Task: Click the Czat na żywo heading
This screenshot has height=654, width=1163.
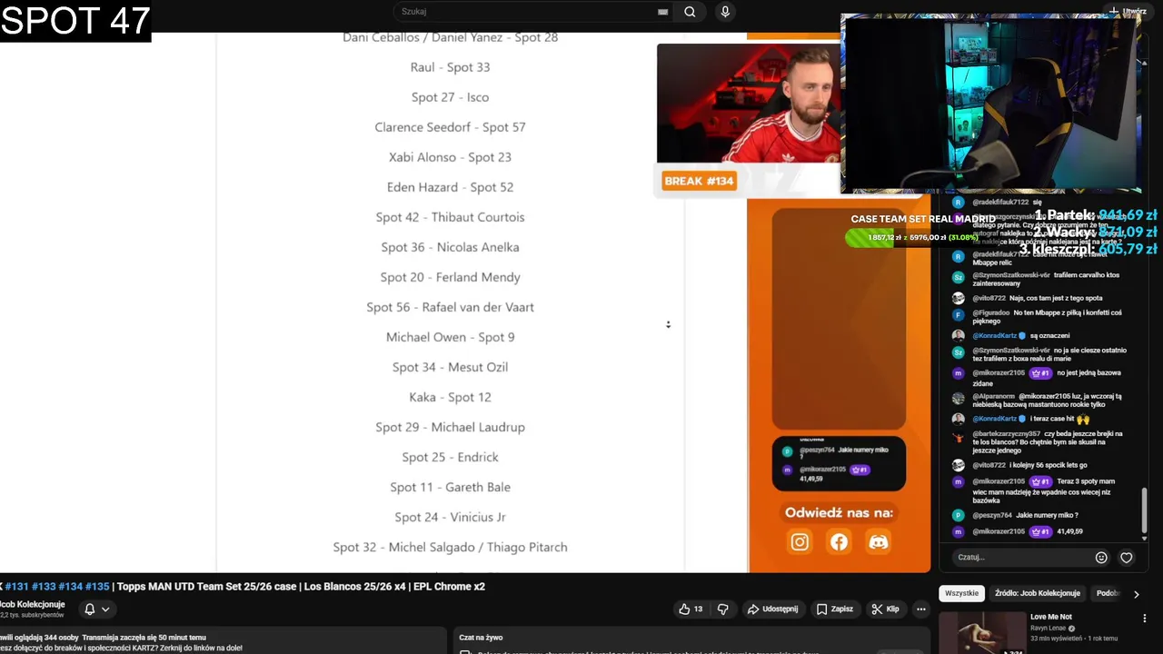Action: (481, 638)
